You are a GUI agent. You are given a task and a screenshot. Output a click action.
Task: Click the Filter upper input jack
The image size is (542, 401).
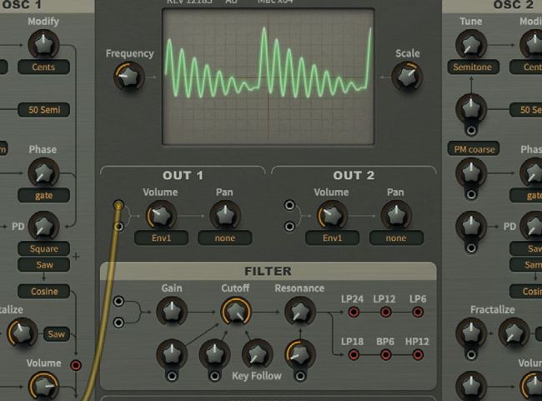tap(118, 301)
